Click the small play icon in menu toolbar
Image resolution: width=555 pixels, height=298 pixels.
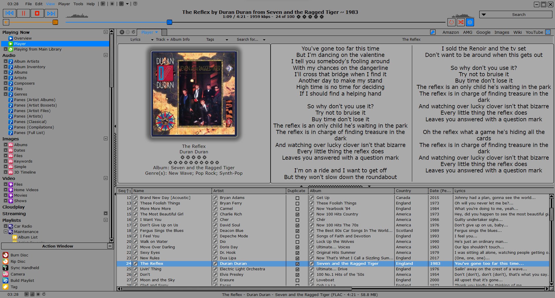pos(103,4)
